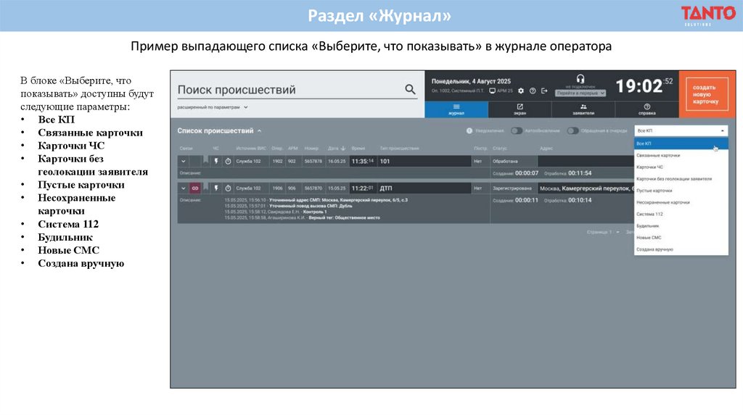Click lightning ЧС icon in 11:35 row

(x=216, y=162)
